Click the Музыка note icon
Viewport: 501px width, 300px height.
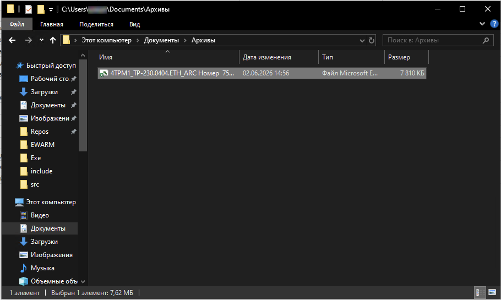(24, 268)
